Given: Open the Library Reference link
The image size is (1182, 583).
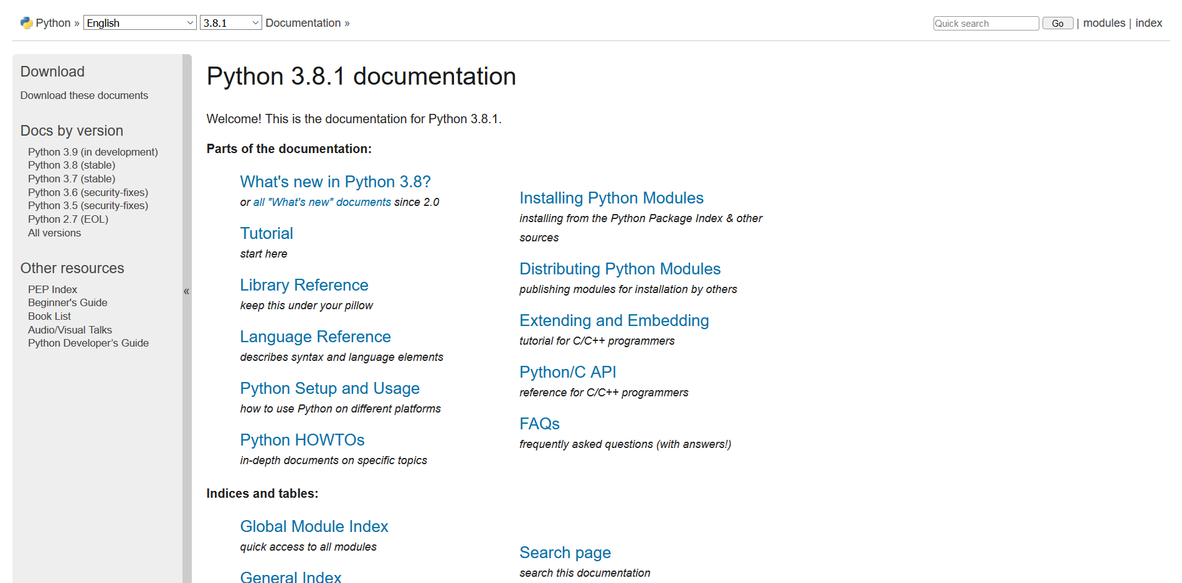Looking at the screenshot, I should pyautogui.click(x=304, y=285).
